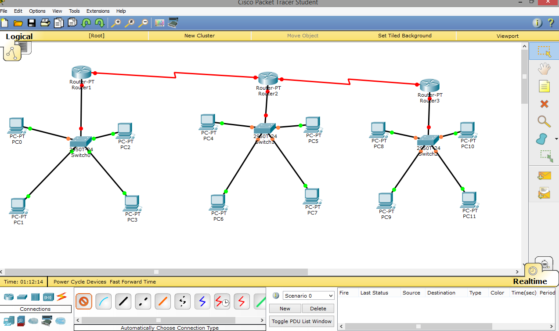Select the Add Simple PDU envelope tool

tap(543, 175)
